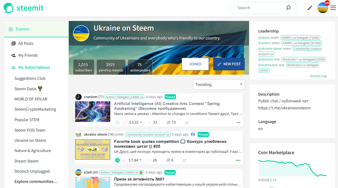The width and height of the screenshot is (338, 188).
Task: Open the AI Creative Arts Contest thumbnail
Action: point(93,111)
